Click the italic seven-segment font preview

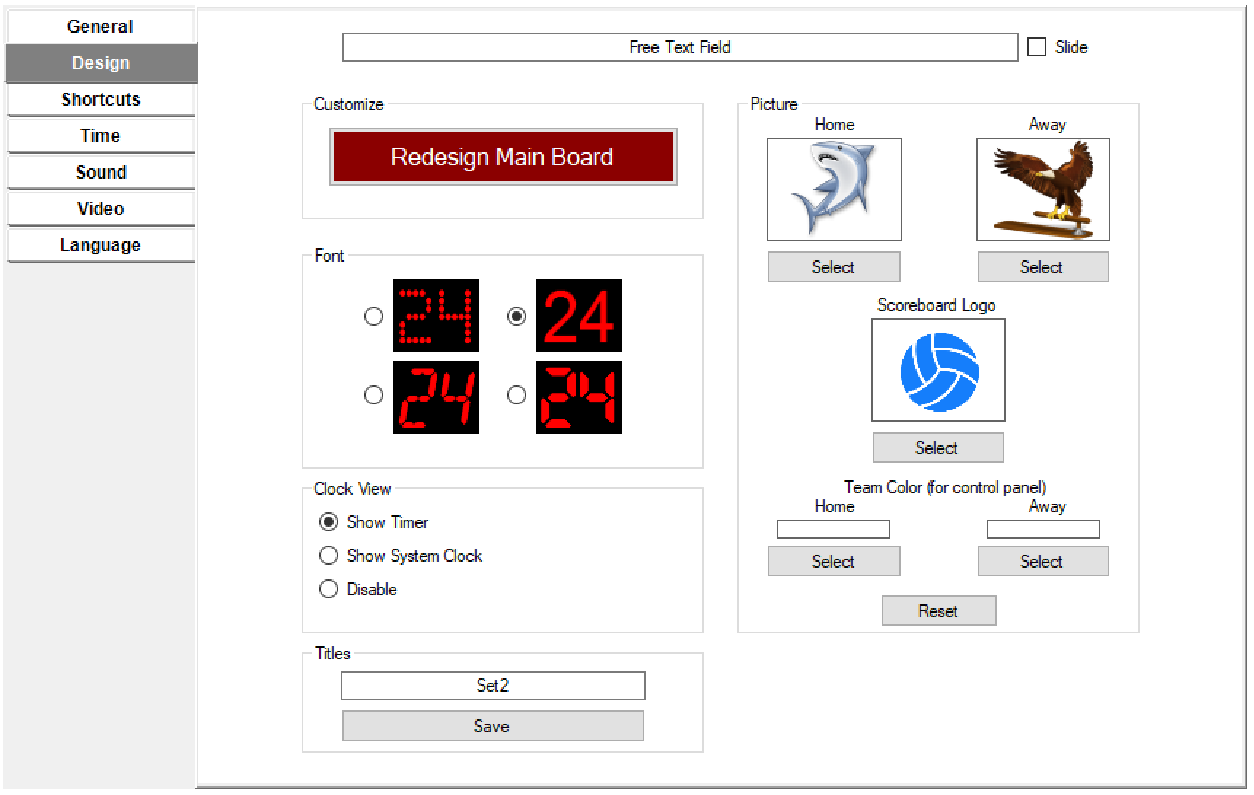click(436, 397)
